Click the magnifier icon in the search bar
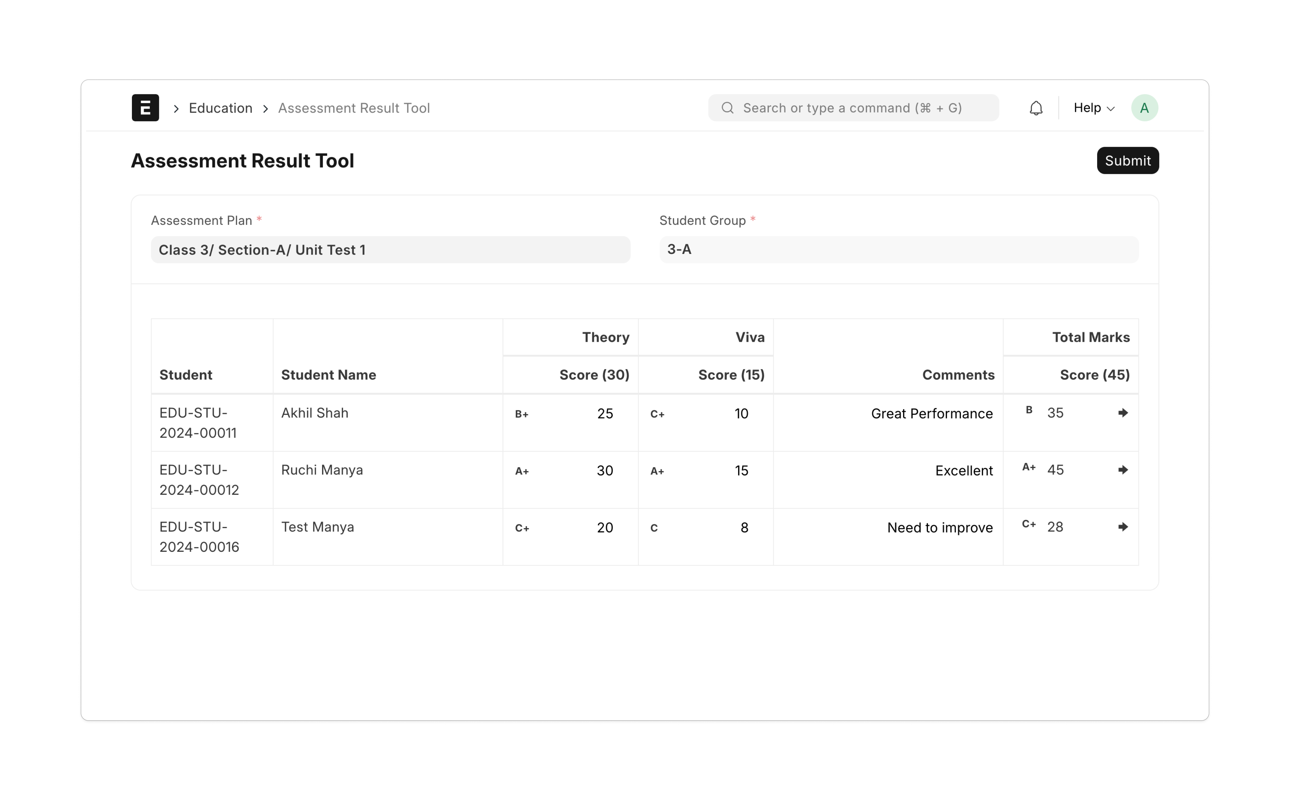 [x=727, y=108]
